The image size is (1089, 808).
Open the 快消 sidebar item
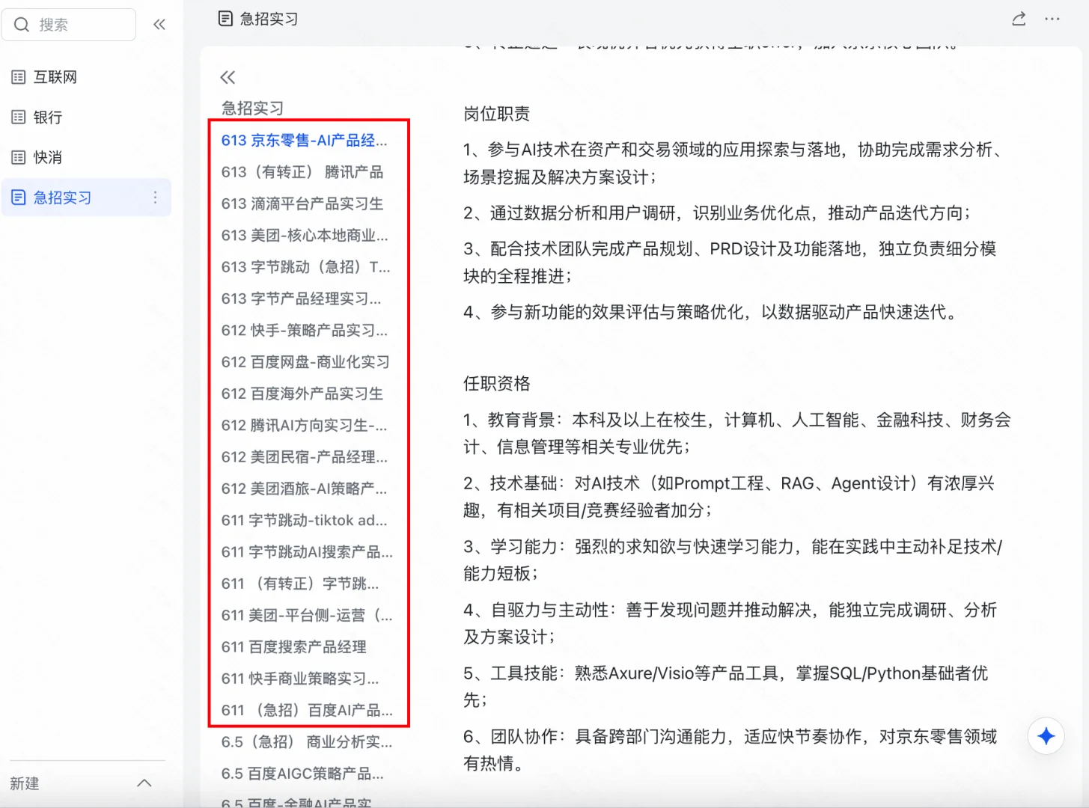(x=86, y=157)
